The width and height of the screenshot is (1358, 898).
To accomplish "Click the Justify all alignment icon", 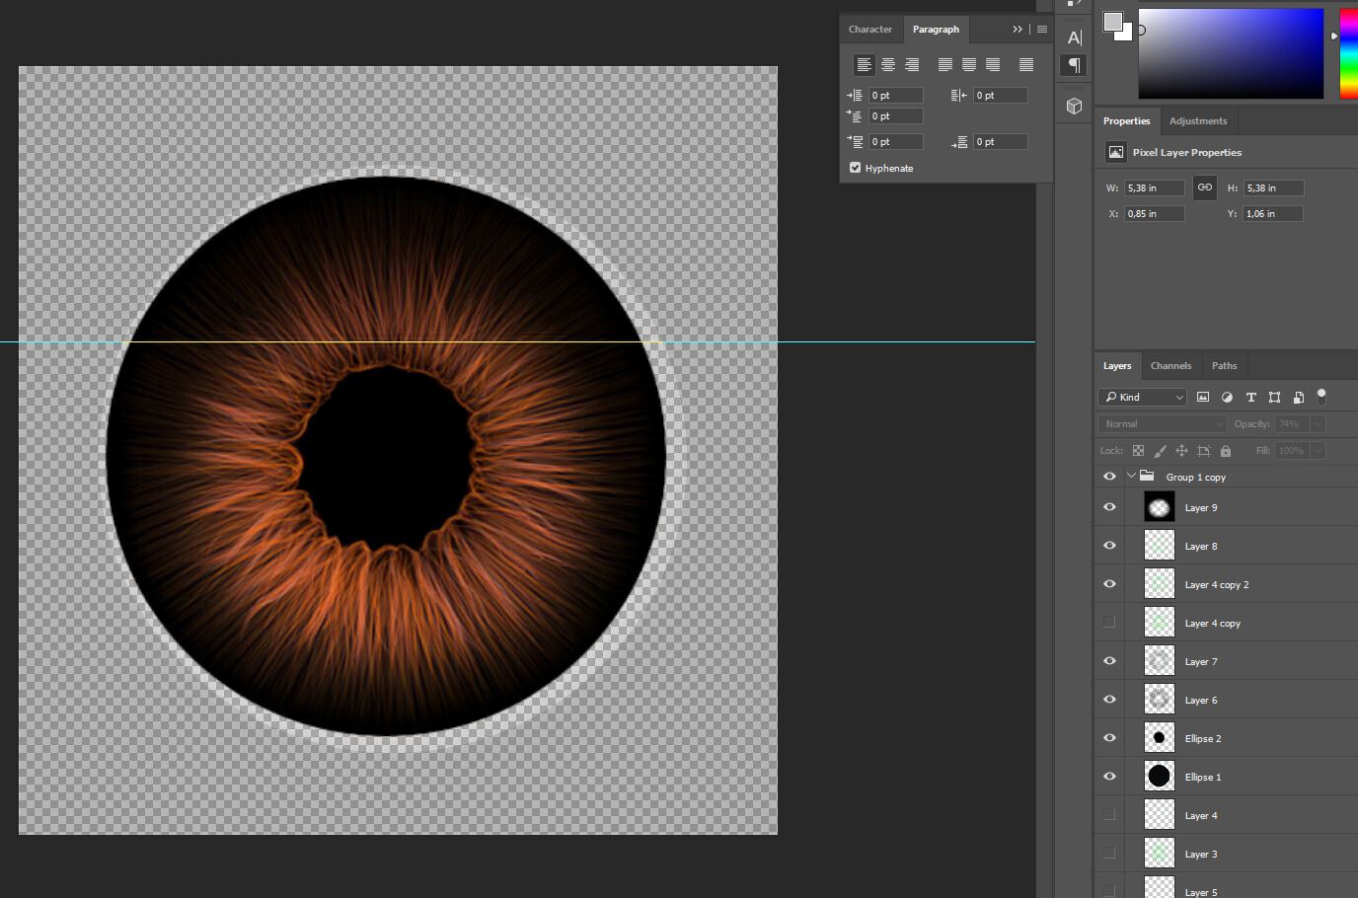I will pos(1026,65).
